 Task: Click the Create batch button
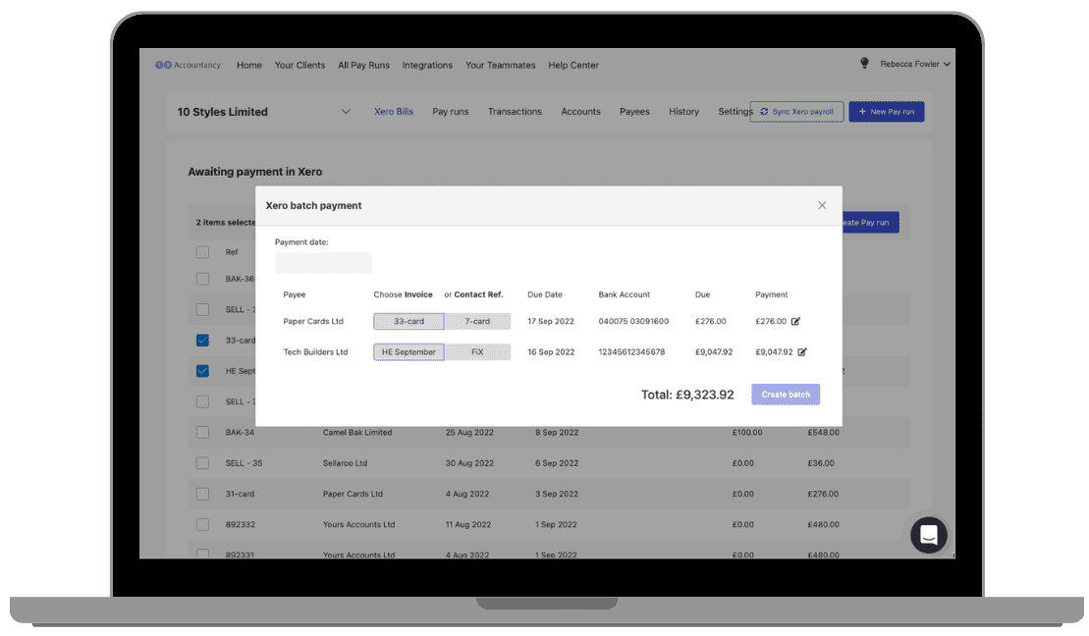point(786,394)
